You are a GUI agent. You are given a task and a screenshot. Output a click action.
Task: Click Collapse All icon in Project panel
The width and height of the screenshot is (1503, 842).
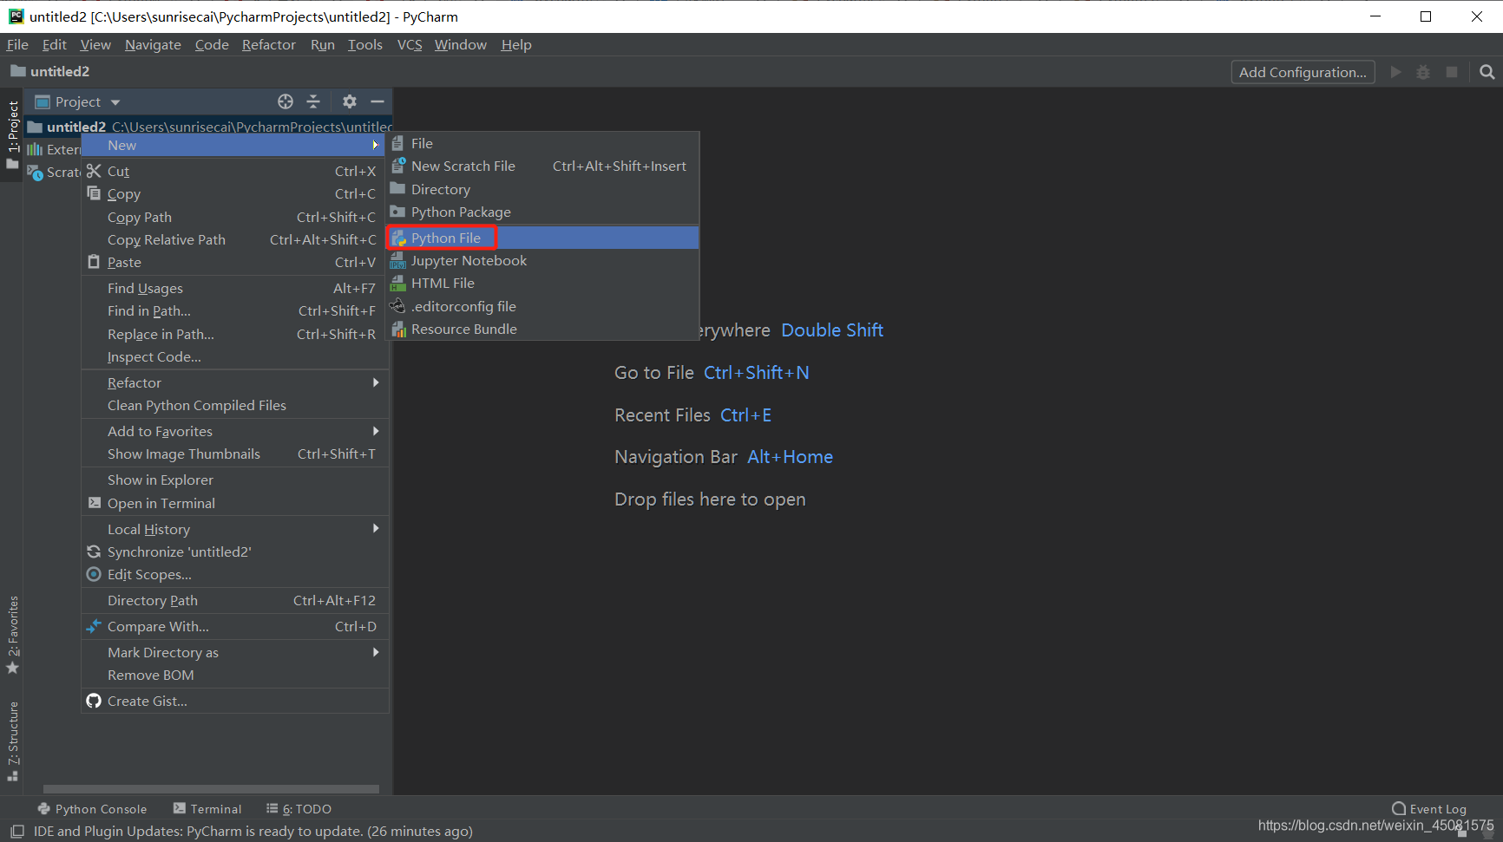[313, 101]
